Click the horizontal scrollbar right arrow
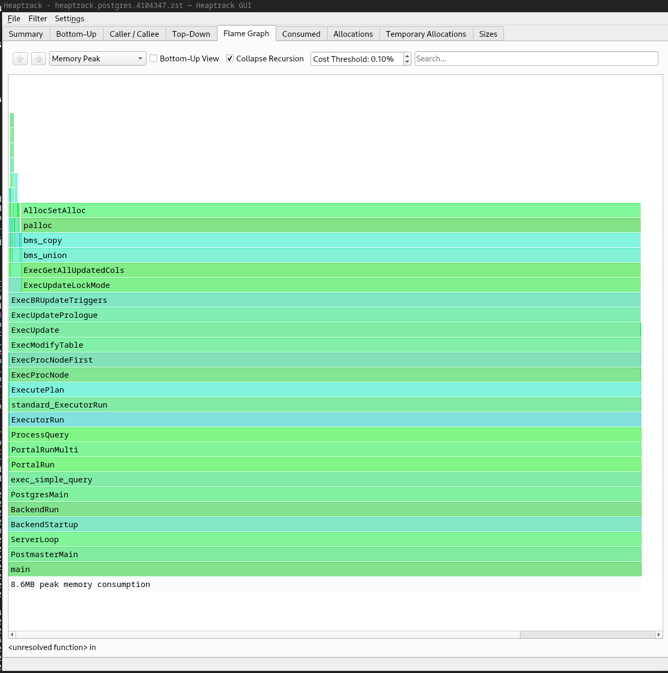 [x=658, y=635]
